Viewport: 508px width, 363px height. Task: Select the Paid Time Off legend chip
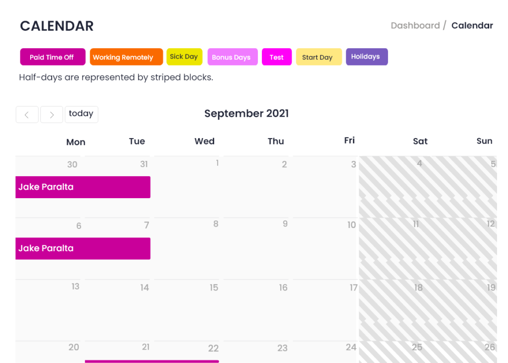pyautogui.click(x=53, y=57)
